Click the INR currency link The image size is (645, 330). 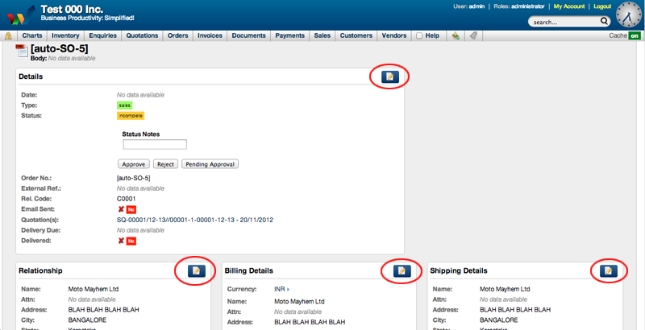(280, 290)
